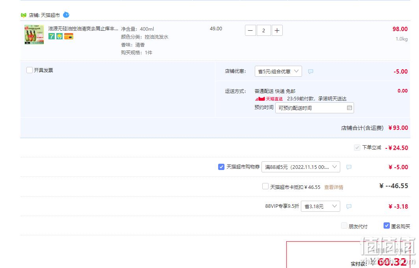This screenshot has height=268, width=419.
Task: Click the -5.00 amount in 店铺优惠 row
Action: coord(400,72)
